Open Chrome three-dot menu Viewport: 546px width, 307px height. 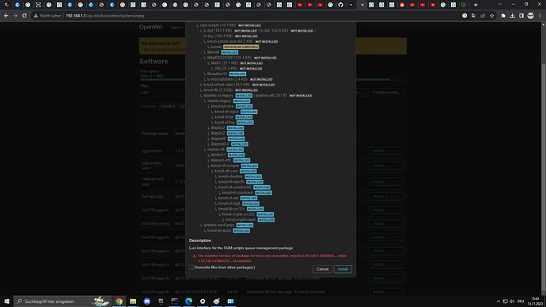540,16
